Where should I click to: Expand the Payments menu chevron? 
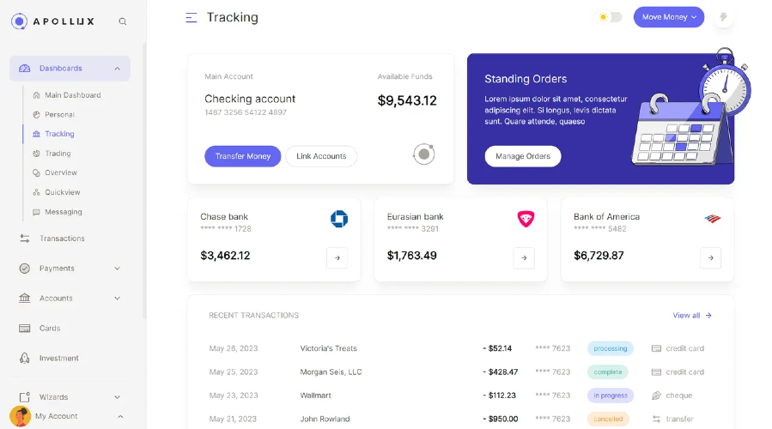(117, 269)
